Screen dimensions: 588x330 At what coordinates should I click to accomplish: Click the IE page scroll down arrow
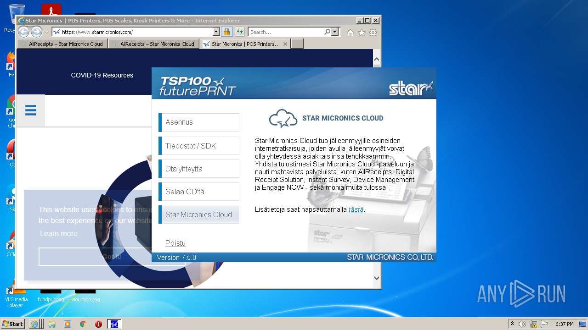click(377, 278)
